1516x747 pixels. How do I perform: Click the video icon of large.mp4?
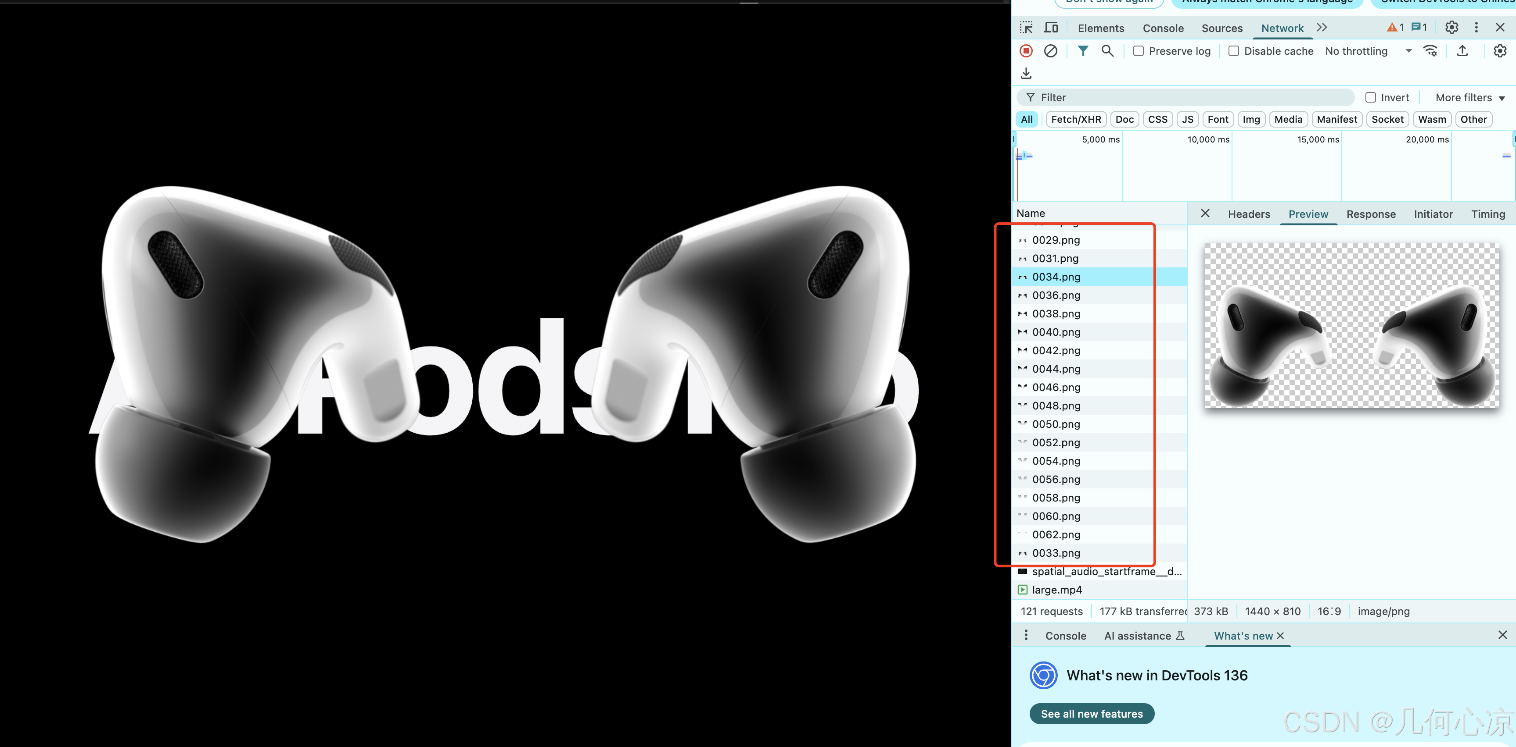1023,590
